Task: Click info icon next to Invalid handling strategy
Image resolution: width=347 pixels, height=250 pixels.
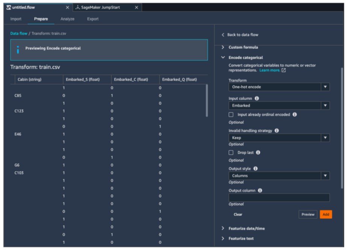Action: click(277, 130)
